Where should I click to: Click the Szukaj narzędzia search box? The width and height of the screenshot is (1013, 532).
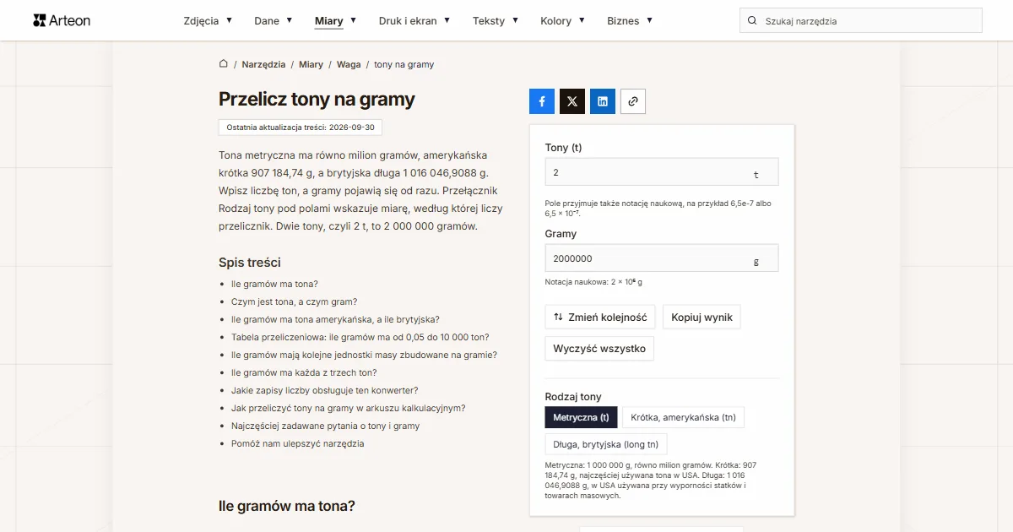tap(861, 21)
